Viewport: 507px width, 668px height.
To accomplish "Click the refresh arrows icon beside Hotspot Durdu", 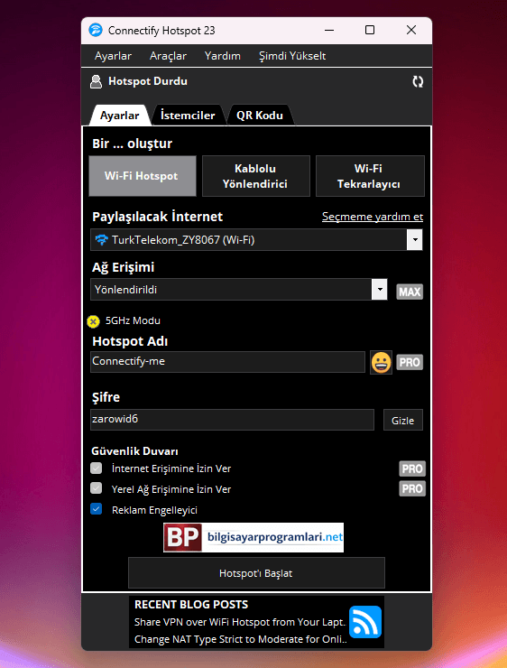I will (418, 82).
